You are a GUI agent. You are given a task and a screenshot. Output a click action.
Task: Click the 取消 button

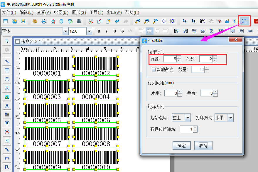203,146
